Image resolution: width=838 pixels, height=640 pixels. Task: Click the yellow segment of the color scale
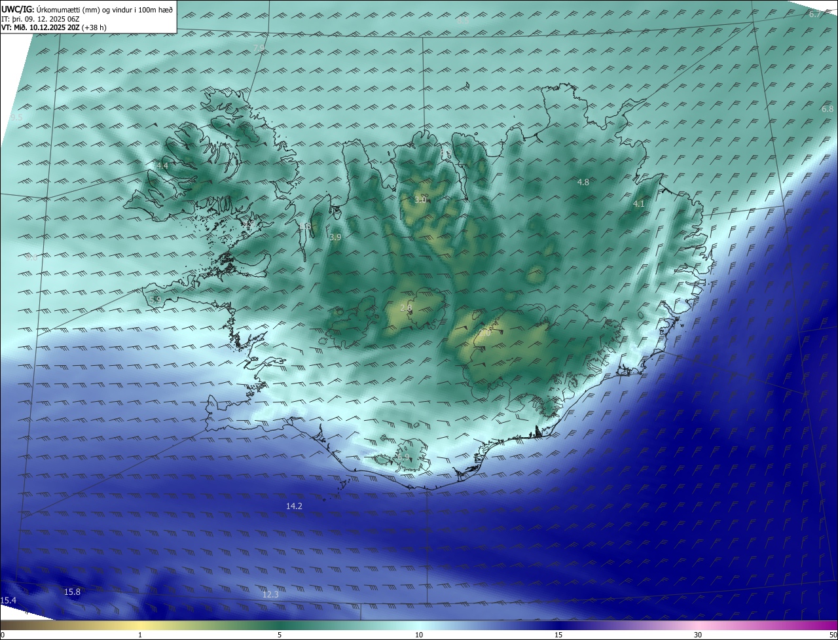(141, 626)
